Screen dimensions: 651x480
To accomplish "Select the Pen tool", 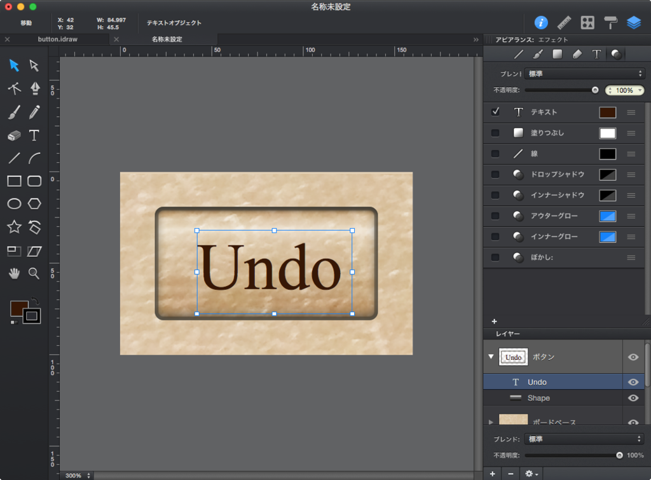I will [35, 88].
